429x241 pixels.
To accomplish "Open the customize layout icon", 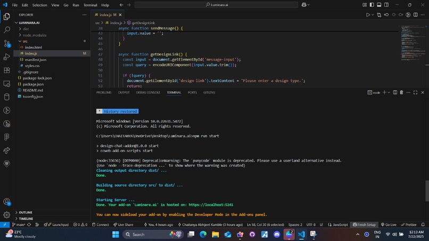I will (x=365, y=5).
